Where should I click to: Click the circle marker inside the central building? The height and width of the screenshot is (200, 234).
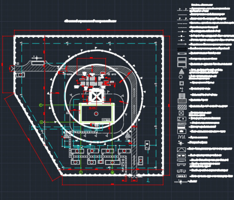[96, 114]
